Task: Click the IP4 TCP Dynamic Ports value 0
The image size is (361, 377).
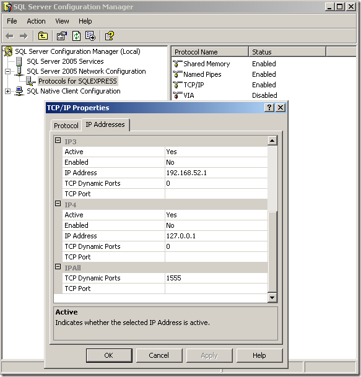Action: pyautogui.click(x=216, y=246)
